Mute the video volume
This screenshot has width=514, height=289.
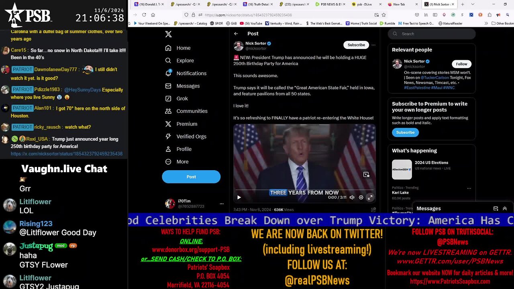352,197
